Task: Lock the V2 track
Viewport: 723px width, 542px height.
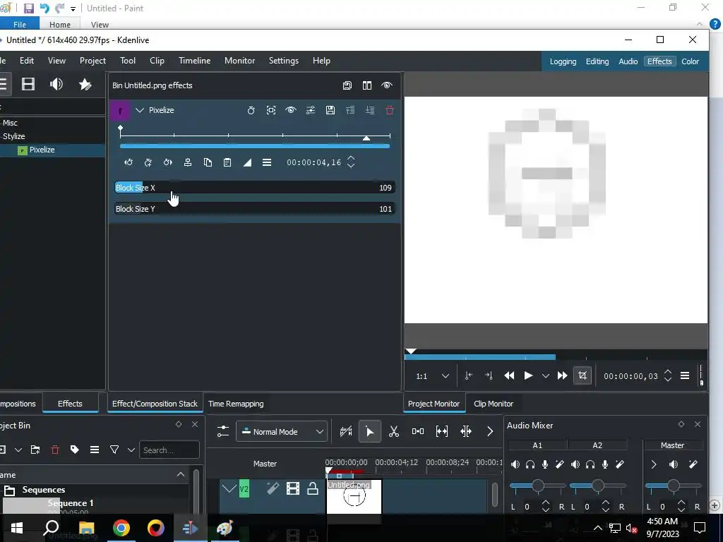Action: pos(313,488)
